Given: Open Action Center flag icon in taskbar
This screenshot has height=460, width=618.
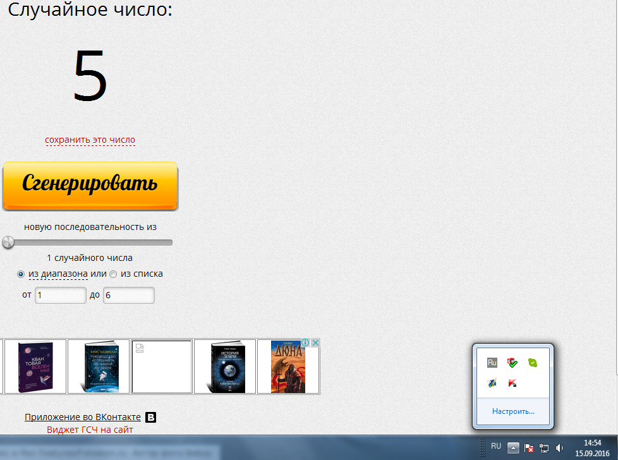Looking at the screenshot, I should [x=530, y=448].
